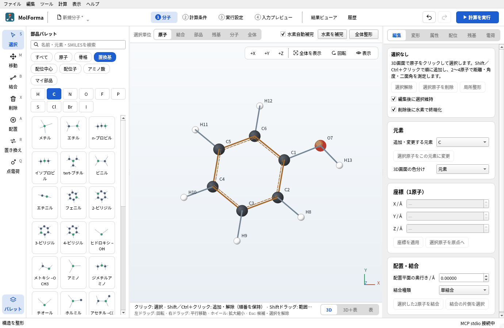The image size is (504, 328).
Task: Insert the フェニル substituent thumbnail
Action: [x=73, y=203]
